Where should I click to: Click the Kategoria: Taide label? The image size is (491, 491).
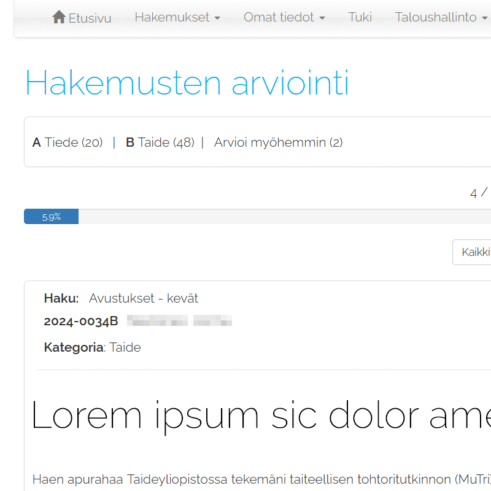coord(92,347)
